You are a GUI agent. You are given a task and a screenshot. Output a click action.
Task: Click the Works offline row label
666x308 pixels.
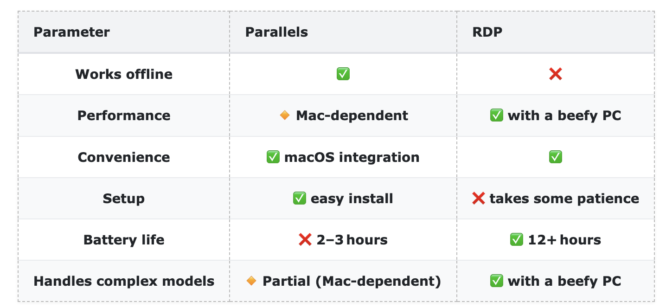[x=124, y=74]
